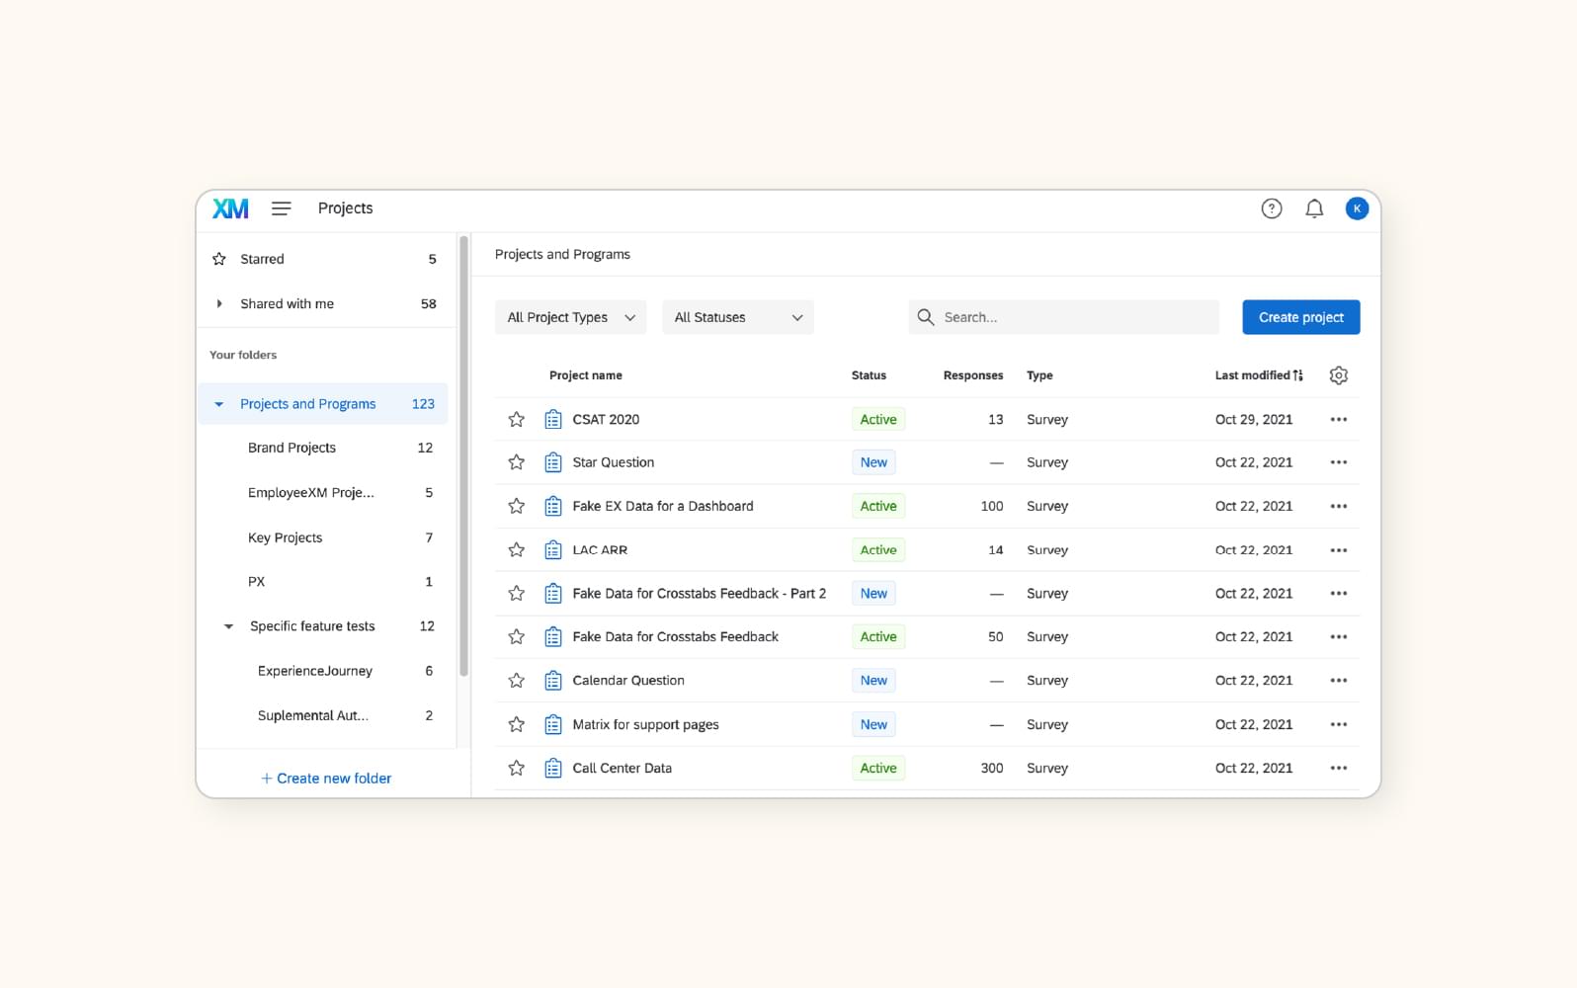Click the Type column header

click(x=1039, y=375)
